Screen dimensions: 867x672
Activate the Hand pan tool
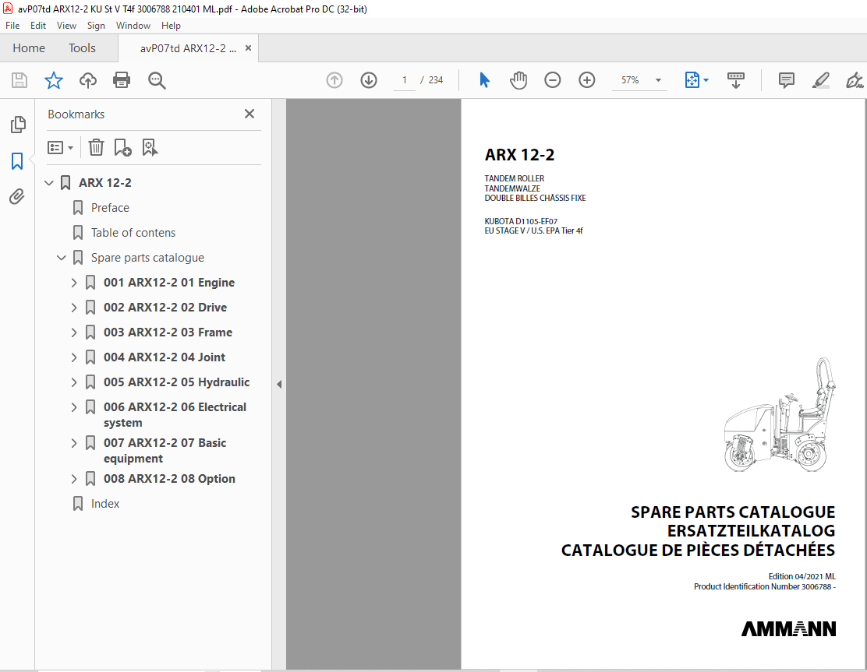[x=518, y=80]
